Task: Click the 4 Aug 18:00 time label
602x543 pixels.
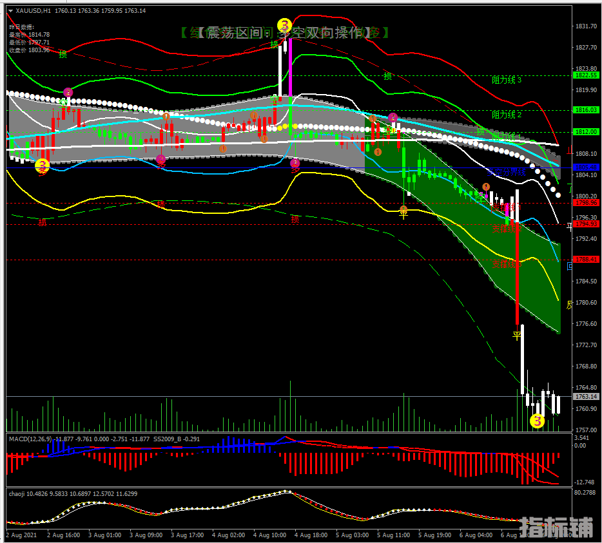Action: [x=311, y=535]
